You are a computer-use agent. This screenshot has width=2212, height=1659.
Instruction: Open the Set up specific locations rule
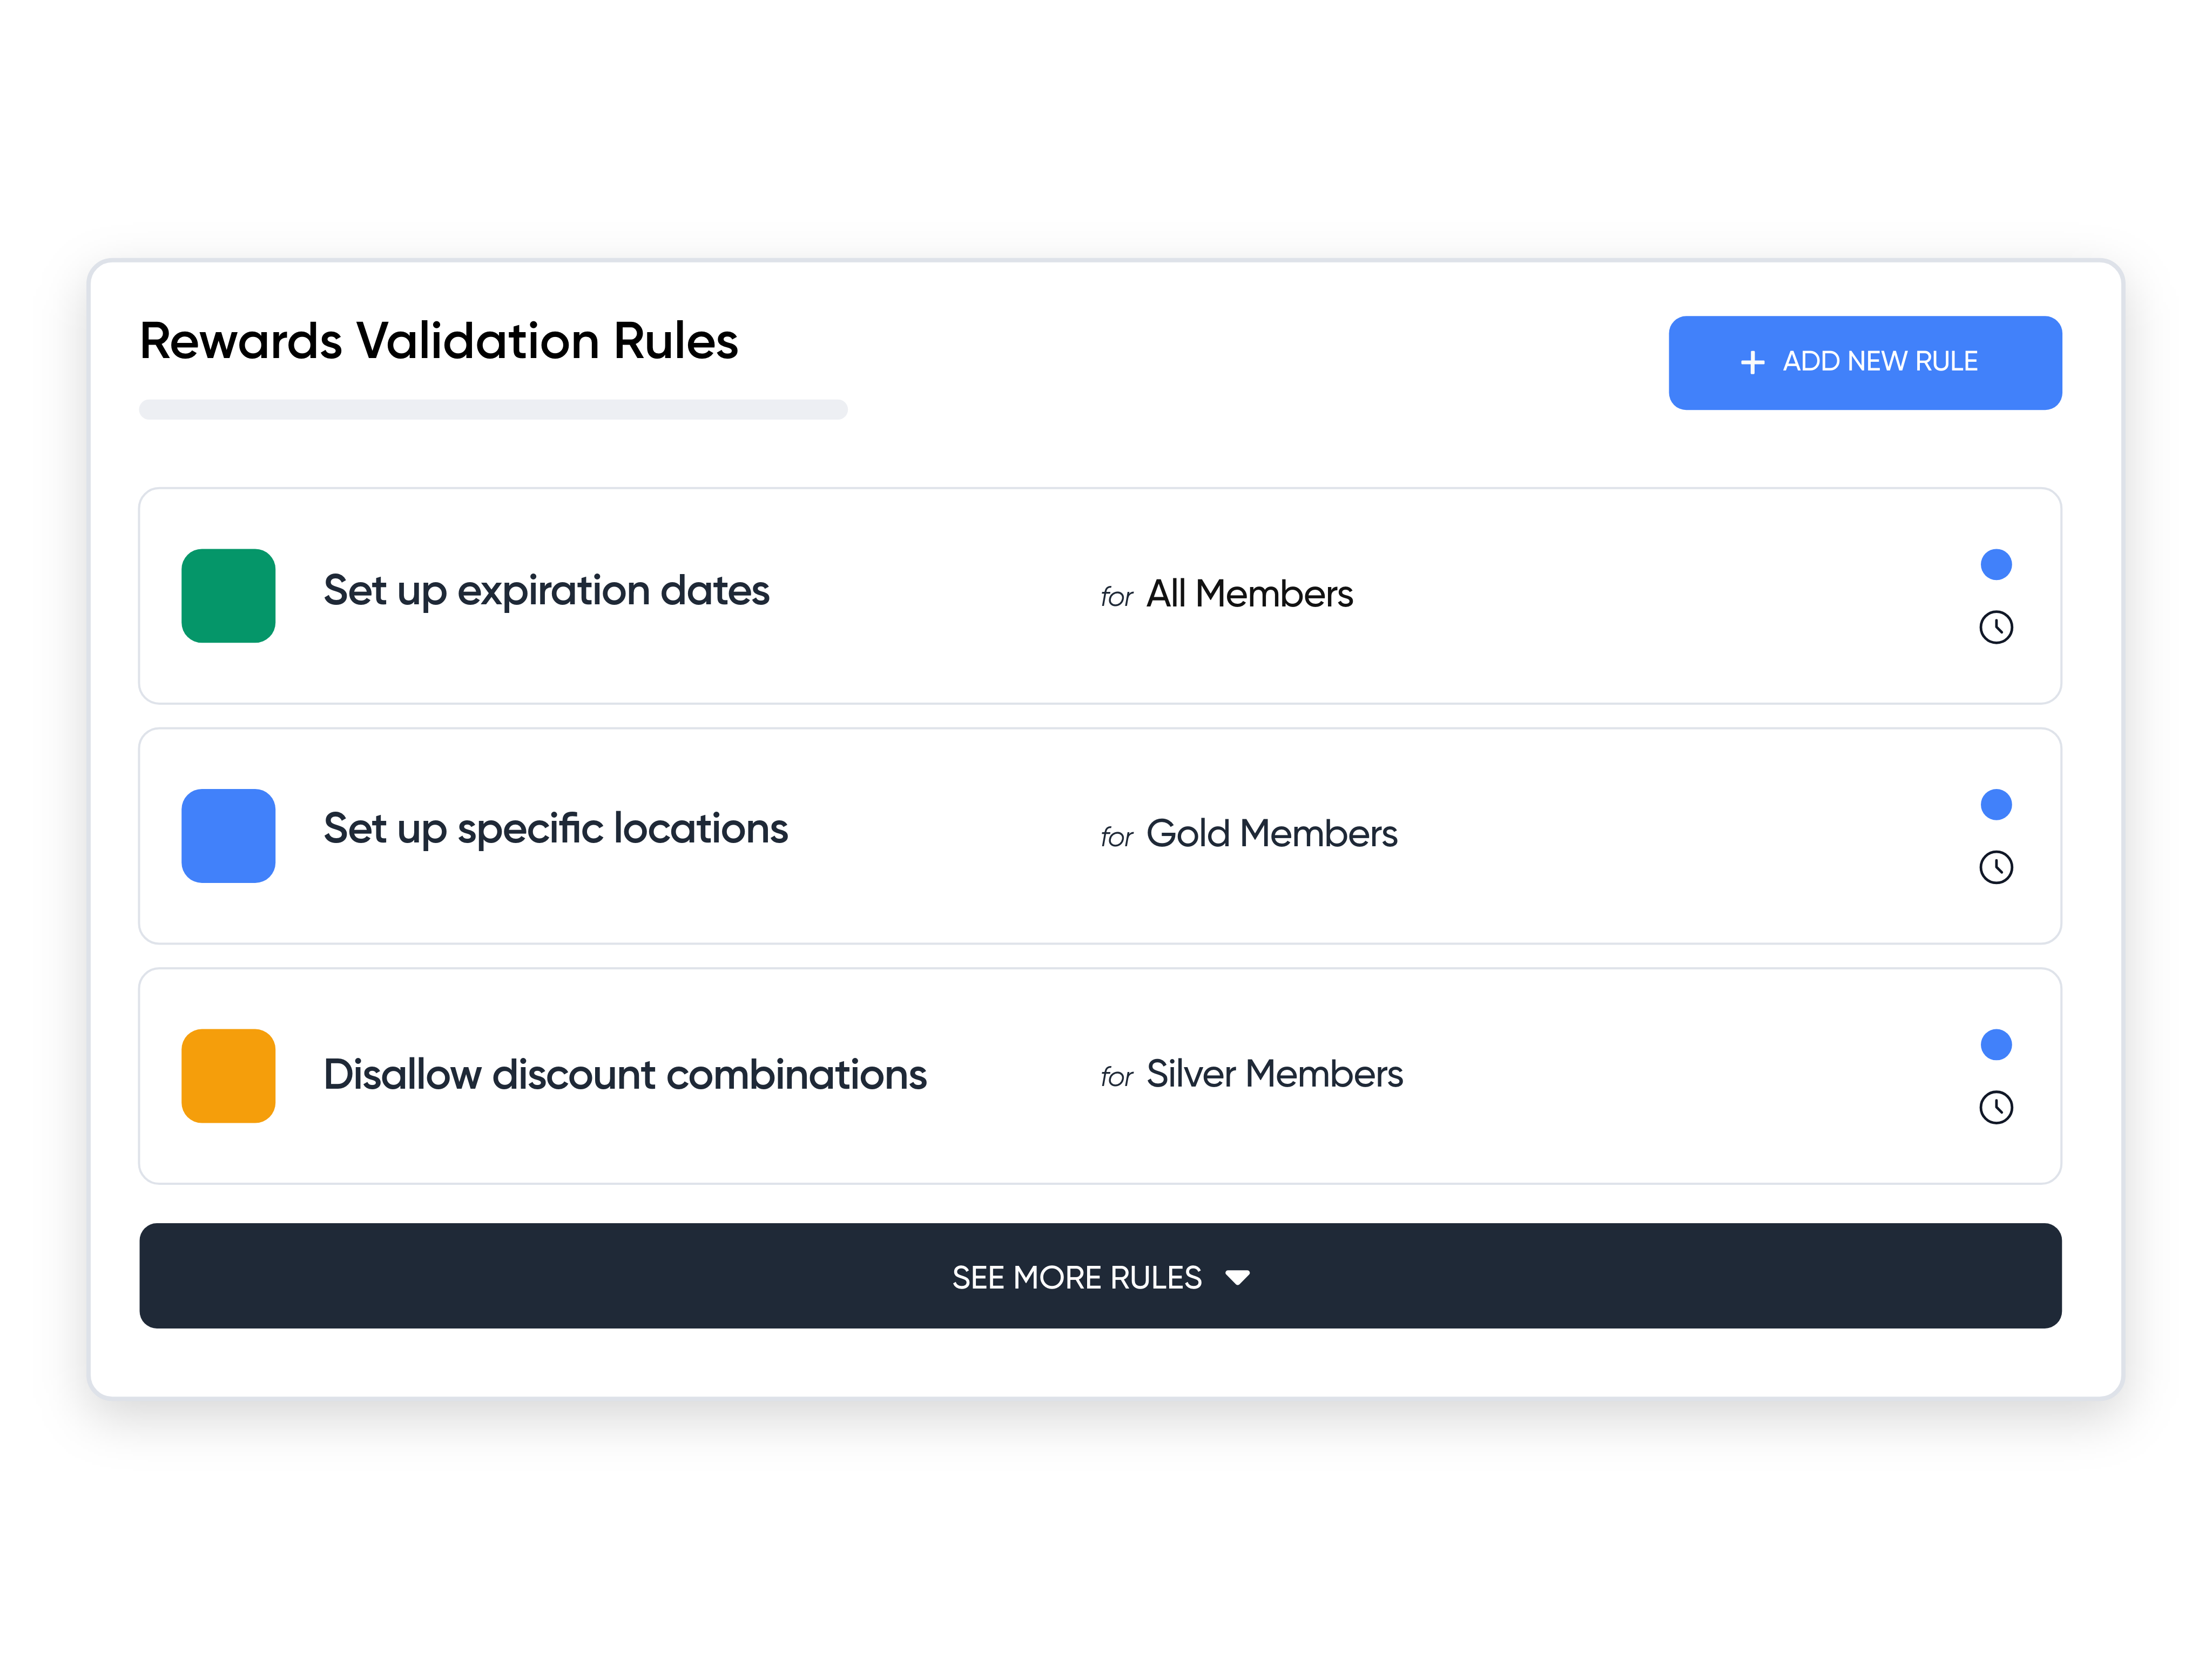click(x=555, y=829)
